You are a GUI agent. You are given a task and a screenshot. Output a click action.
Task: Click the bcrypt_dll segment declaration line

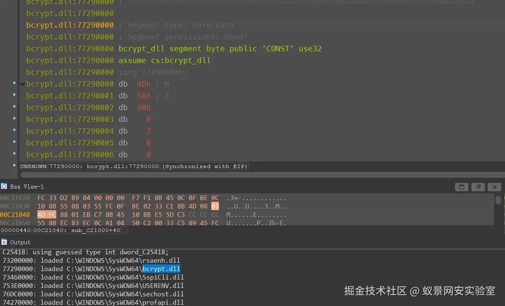(220, 49)
